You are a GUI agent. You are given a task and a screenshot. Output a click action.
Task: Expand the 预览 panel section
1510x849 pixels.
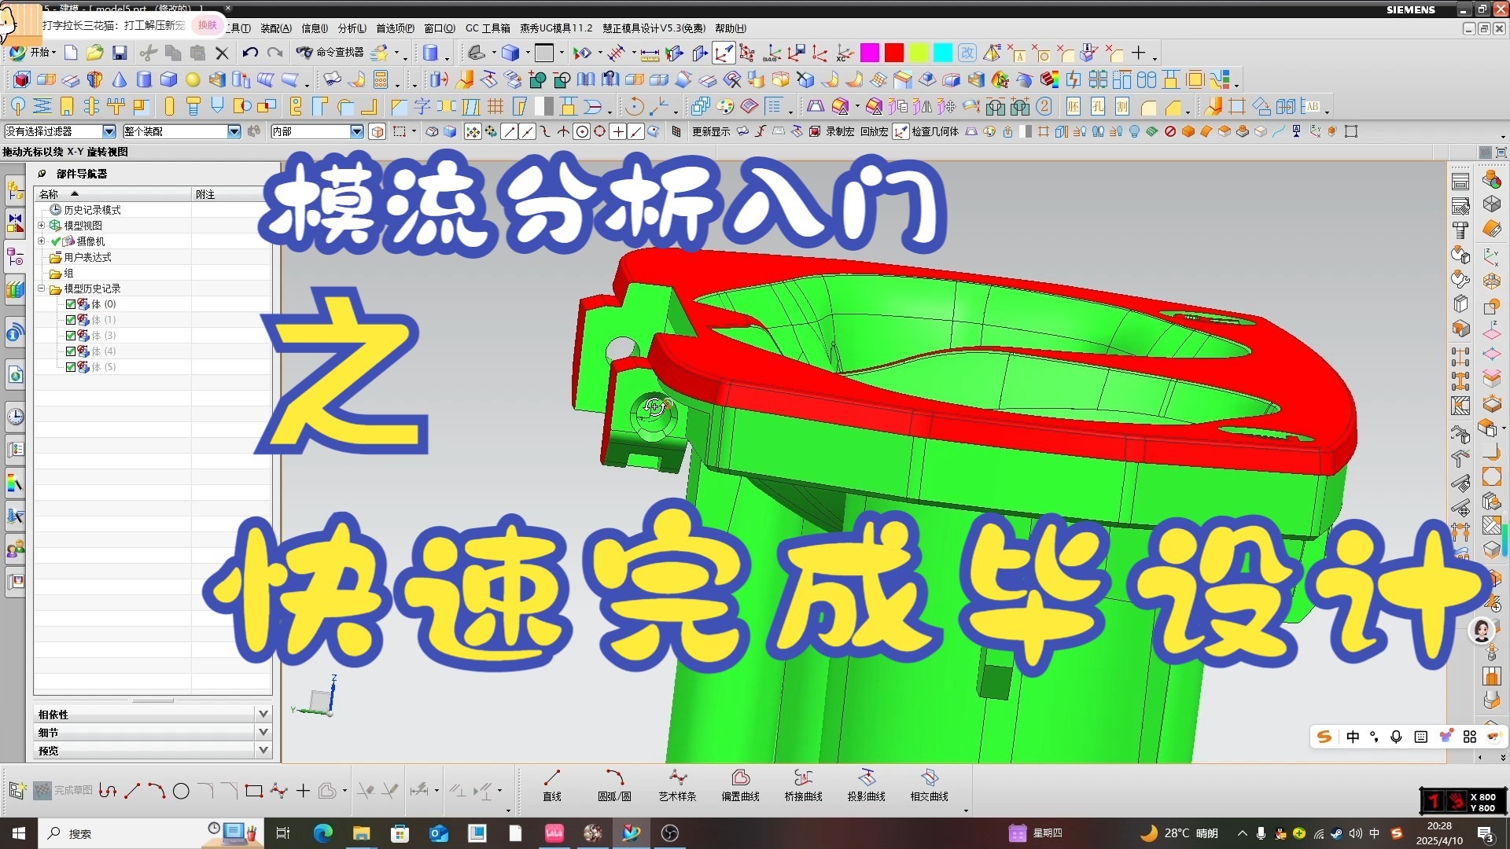point(263,750)
